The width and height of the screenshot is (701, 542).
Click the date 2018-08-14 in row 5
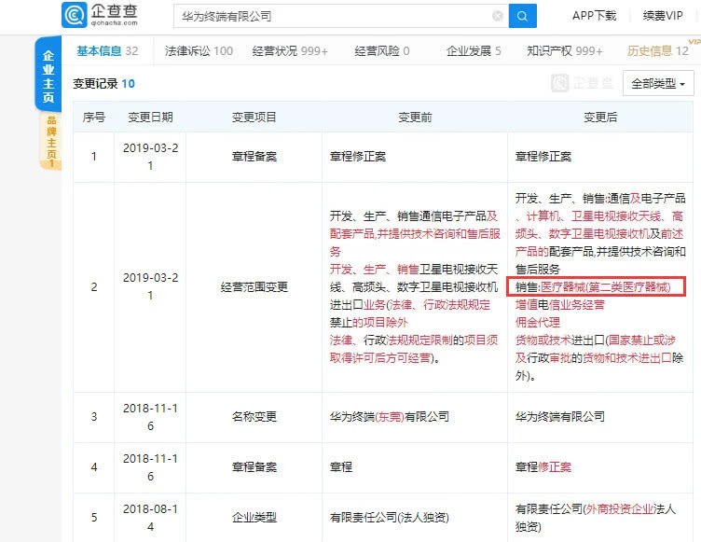coord(150,518)
